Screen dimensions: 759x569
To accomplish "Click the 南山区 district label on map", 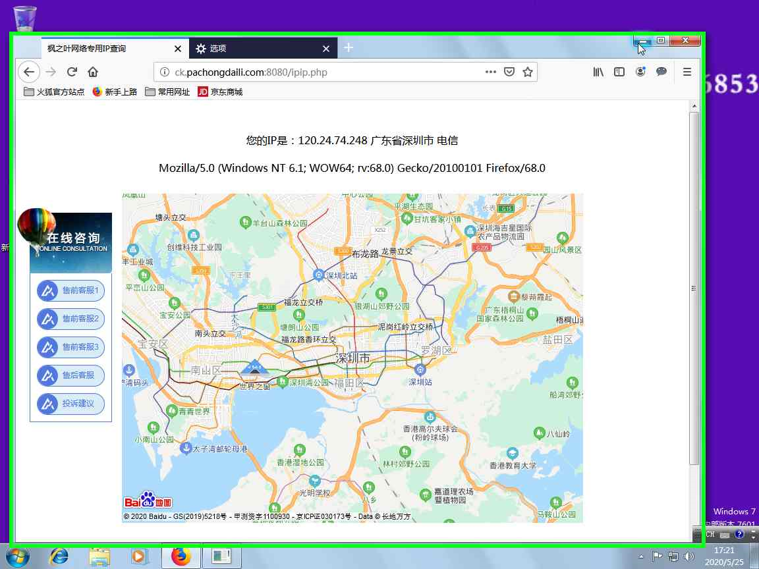I will (206, 371).
